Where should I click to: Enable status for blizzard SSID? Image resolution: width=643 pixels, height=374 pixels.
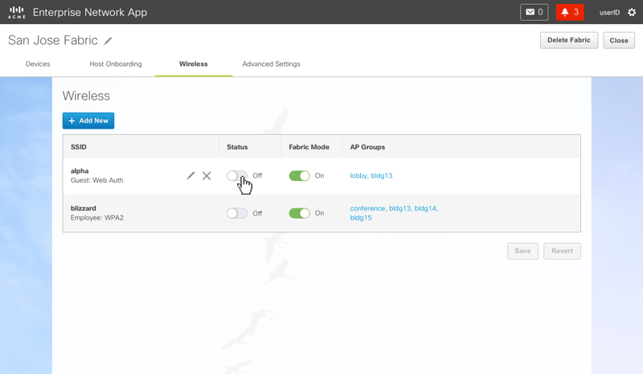click(237, 213)
